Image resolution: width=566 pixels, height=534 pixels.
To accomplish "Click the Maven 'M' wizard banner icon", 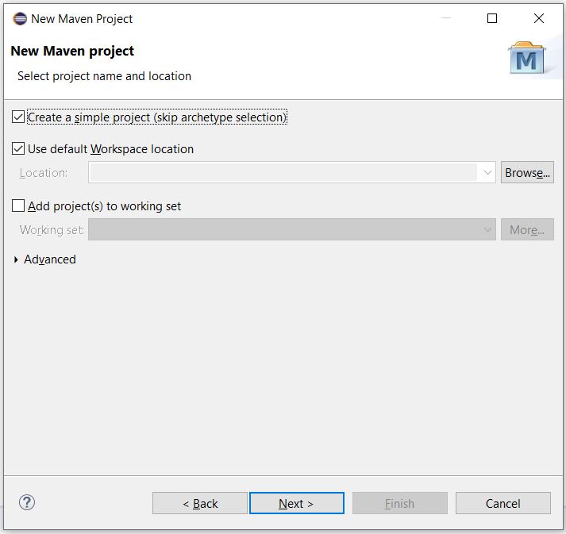I will [526, 60].
